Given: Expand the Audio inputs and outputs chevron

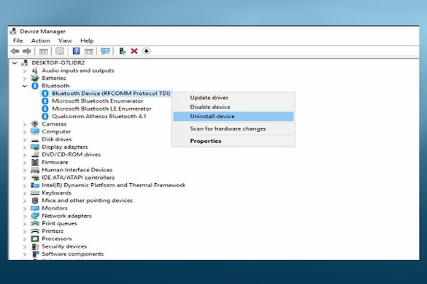Looking at the screenshot, I should pos(25,71).
